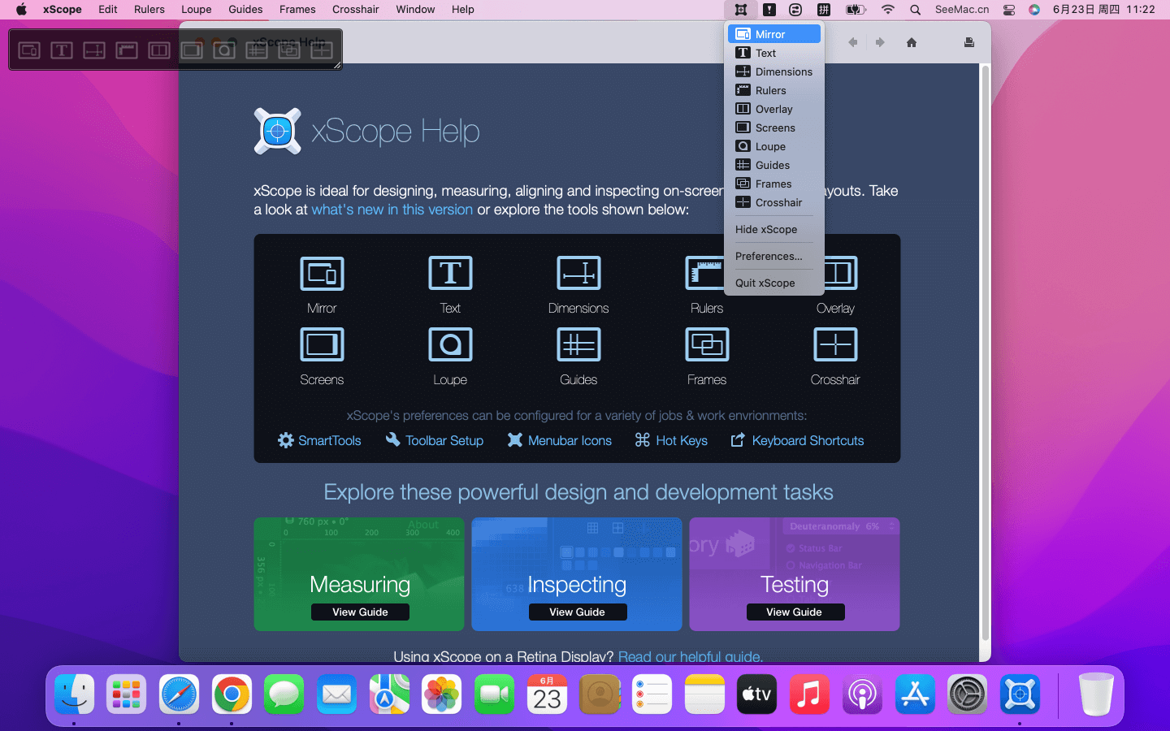The height and width of the screenshot is (731, 1170).
Task: Open Spotlight search in the menu bar
Action: pos(916,10)
